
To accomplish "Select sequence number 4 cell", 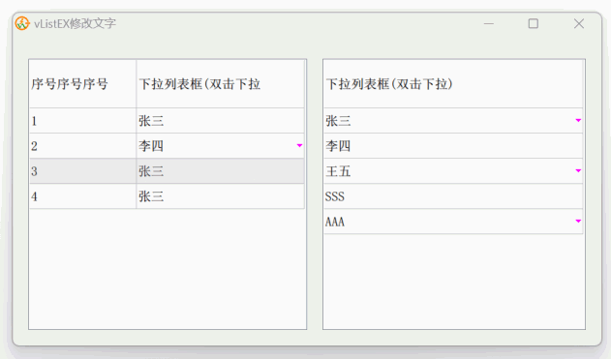I will (82, 196).
